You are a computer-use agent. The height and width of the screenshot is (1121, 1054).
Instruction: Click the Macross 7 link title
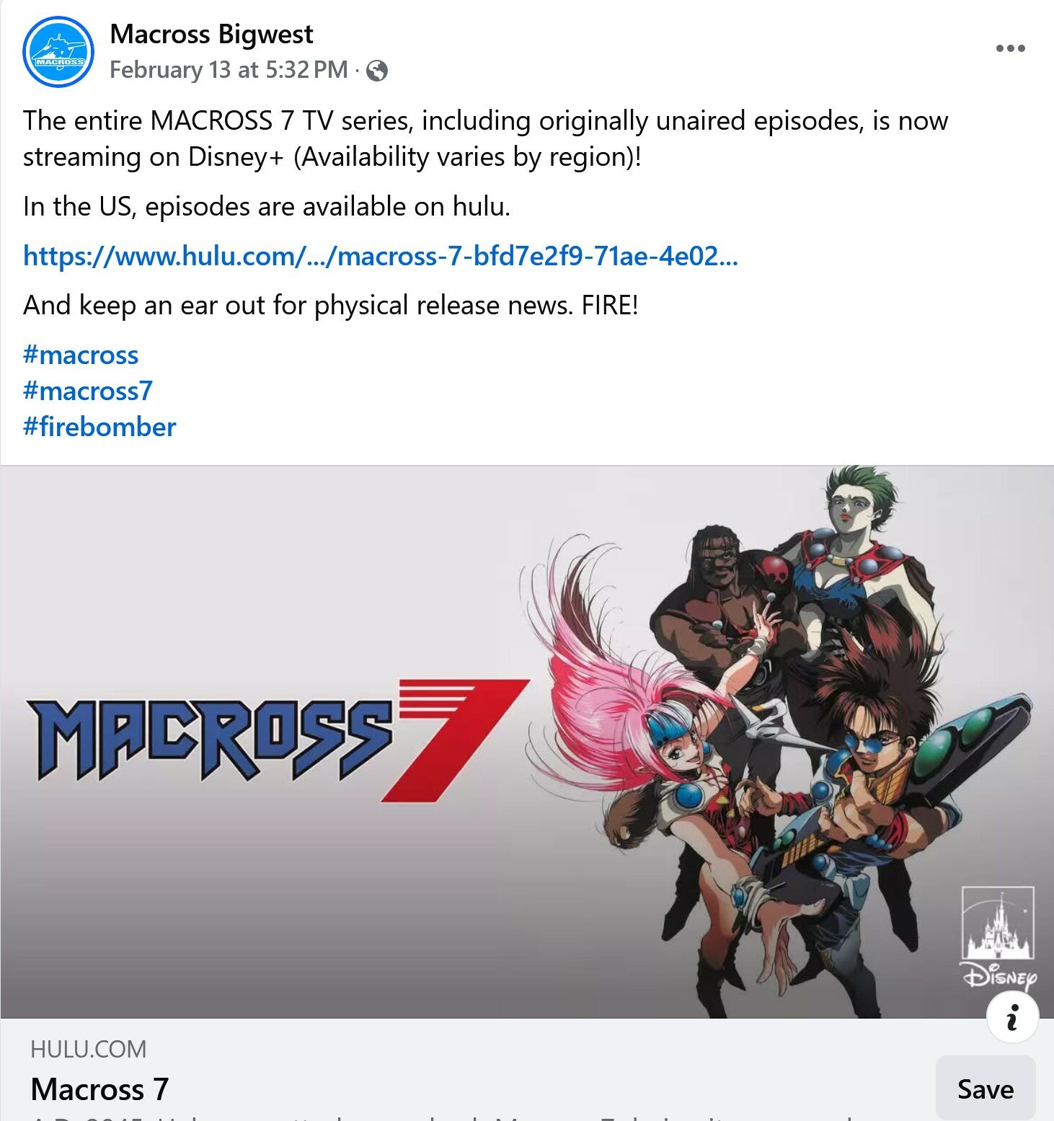point(99,1089)
